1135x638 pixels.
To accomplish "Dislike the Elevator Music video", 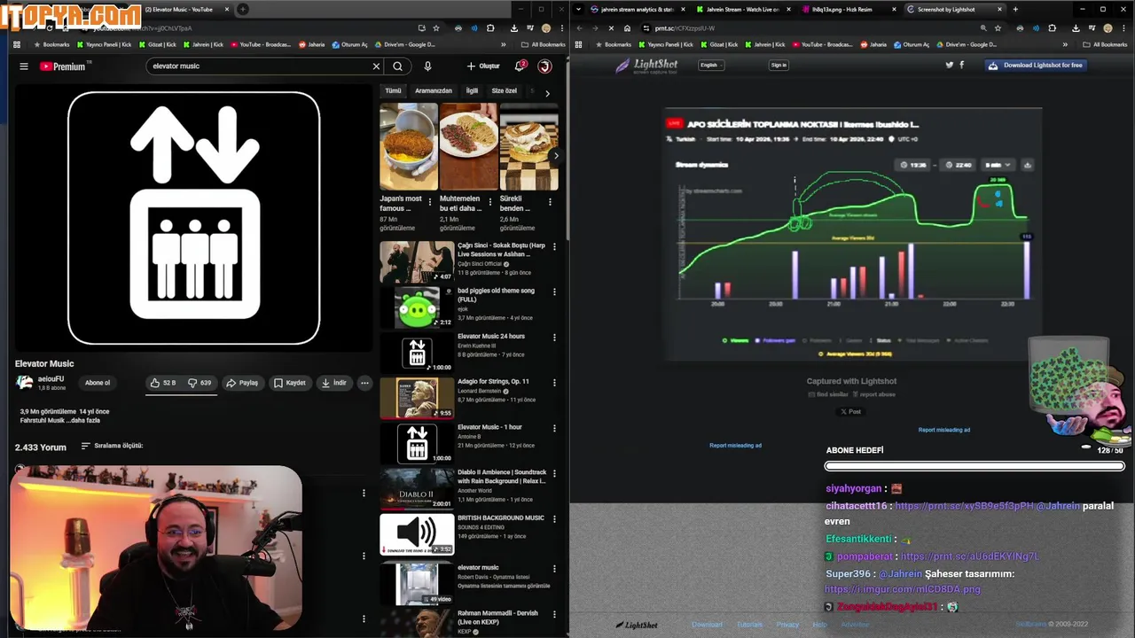I will click(x=200, y=383).
